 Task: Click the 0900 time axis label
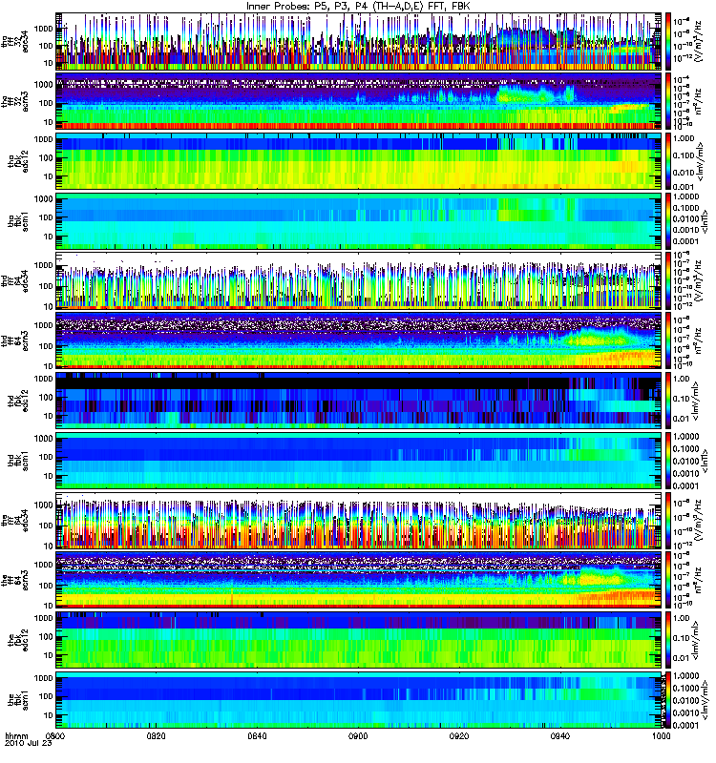point(358,735)
